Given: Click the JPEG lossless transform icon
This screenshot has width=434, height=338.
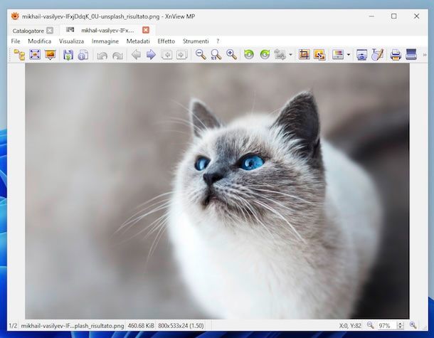Looking at the screenshot, I should pyautogui.click(x=280, y=55).
